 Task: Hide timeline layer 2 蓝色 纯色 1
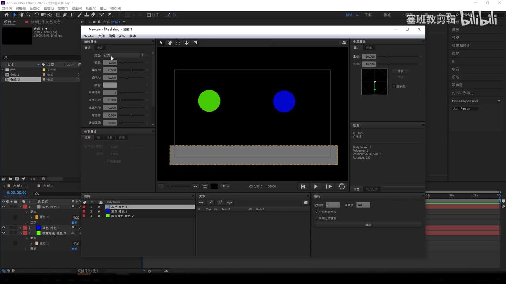pos(4,228)
